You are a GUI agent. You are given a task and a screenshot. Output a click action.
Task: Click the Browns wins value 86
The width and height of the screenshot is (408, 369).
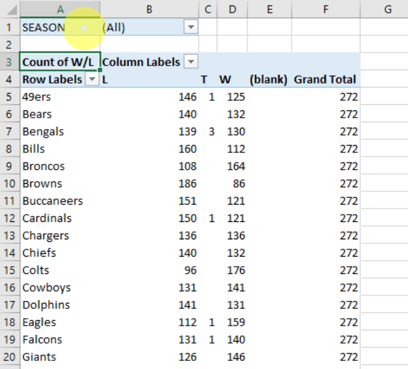239,184
